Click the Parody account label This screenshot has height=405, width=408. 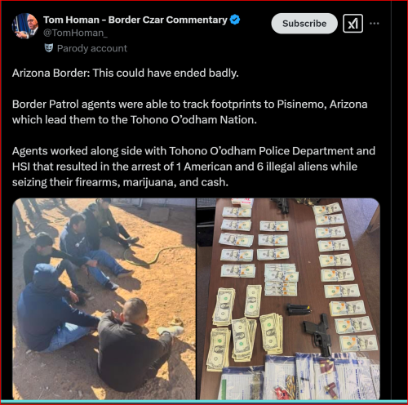coord(92,48)
